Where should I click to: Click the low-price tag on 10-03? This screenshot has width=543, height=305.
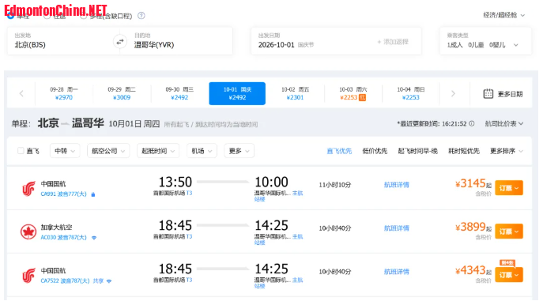tap(362, 97)
